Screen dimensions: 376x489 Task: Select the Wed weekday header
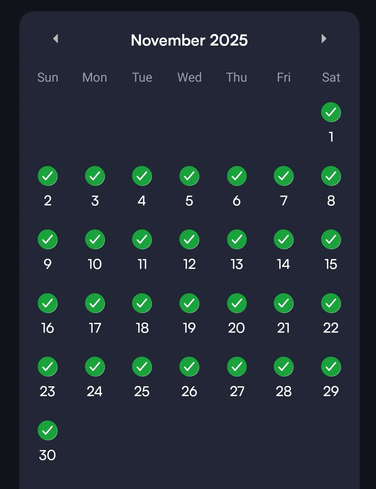tap(189, 77)
